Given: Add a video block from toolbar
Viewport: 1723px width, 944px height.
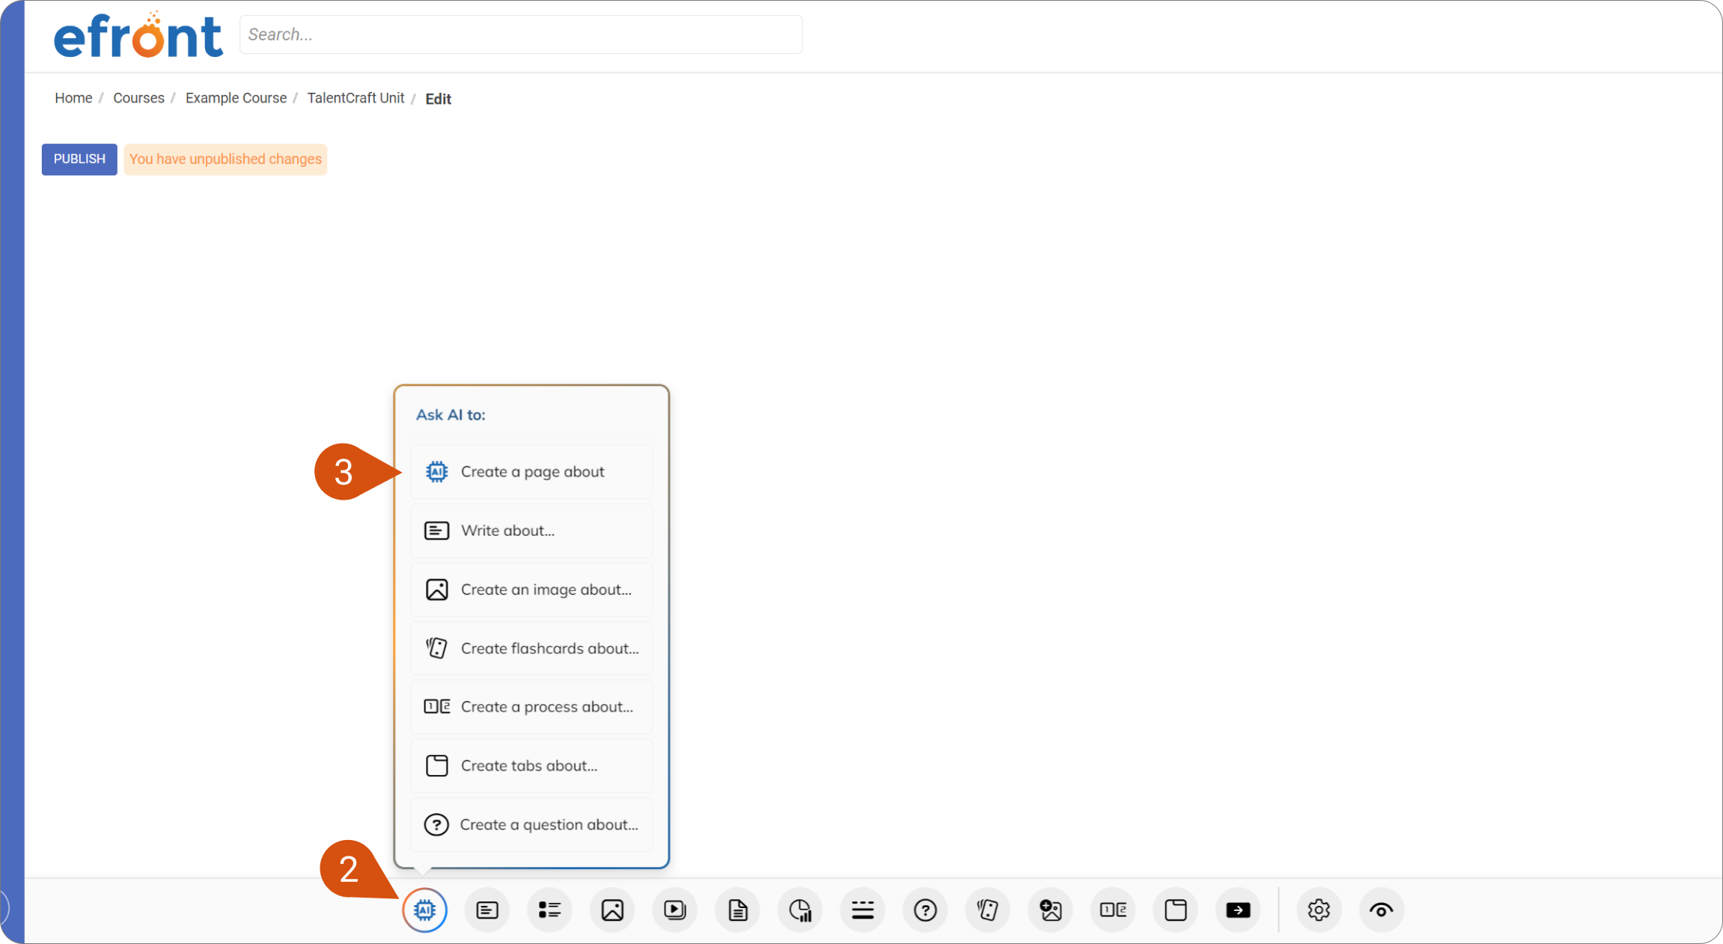Looking at the screenshot, I should click(x=675, y=910).
